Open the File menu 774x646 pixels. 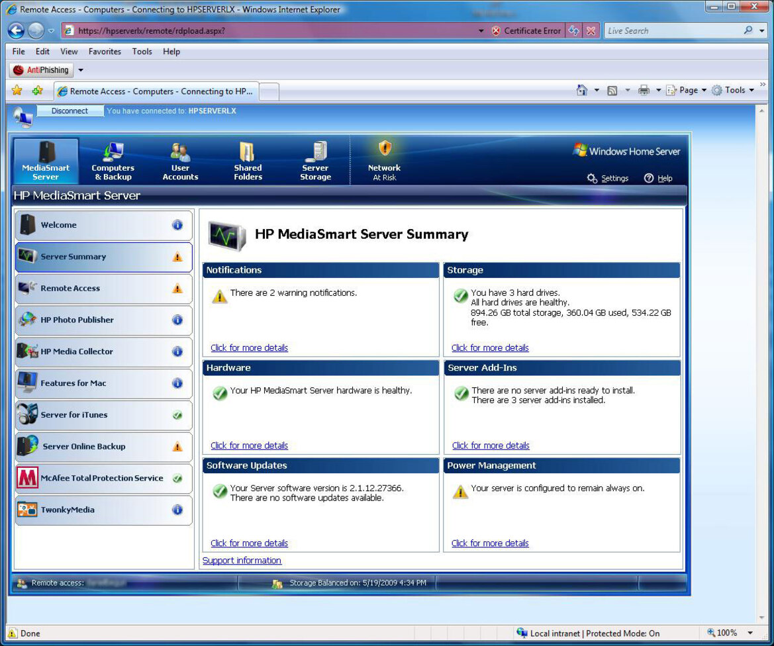[19, 52]
